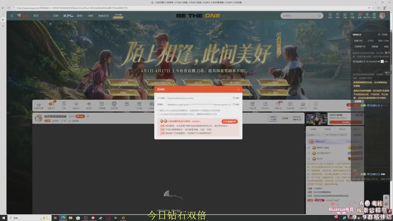Click the waveform pulse icon in toolbar
This screenshot has height=221, width=393.
pos(89,105)
